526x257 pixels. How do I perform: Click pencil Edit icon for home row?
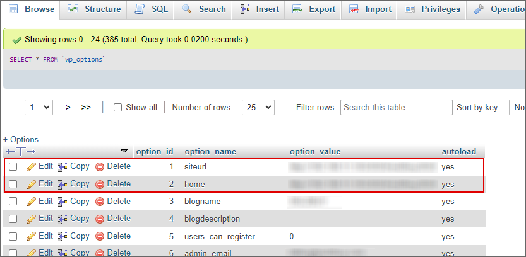pyautogui.click(x=31, y=184)
